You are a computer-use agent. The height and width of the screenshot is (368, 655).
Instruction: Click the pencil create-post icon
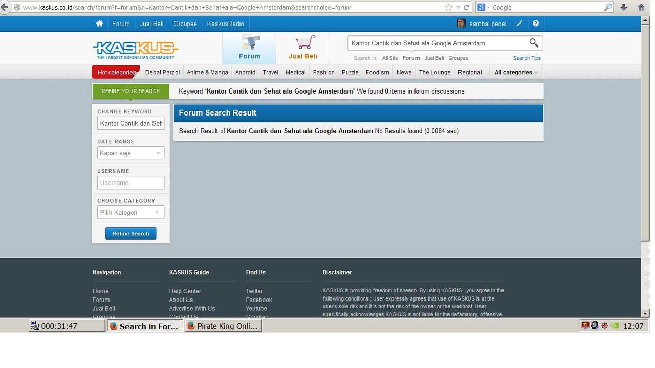519,24
